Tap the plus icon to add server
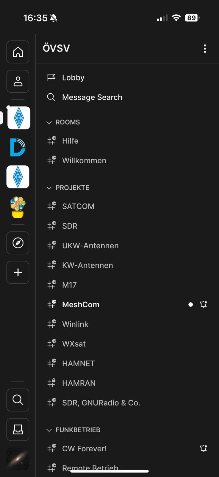Viewport: 219px width, 477px height. (x=18, y=272)
